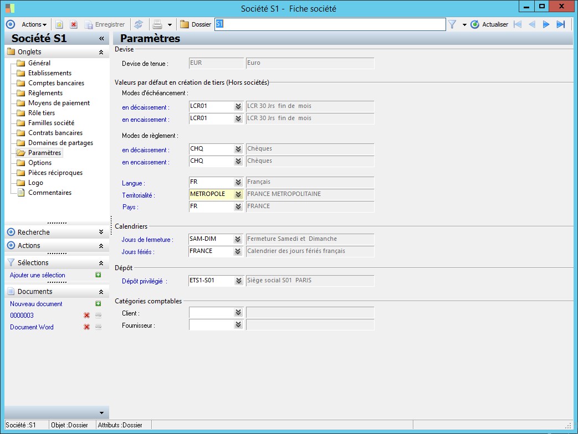The width and height of the screenshot is (578, 434).
Task: Click the Dossier input field containing S1
Action: (x=330, y=24)
